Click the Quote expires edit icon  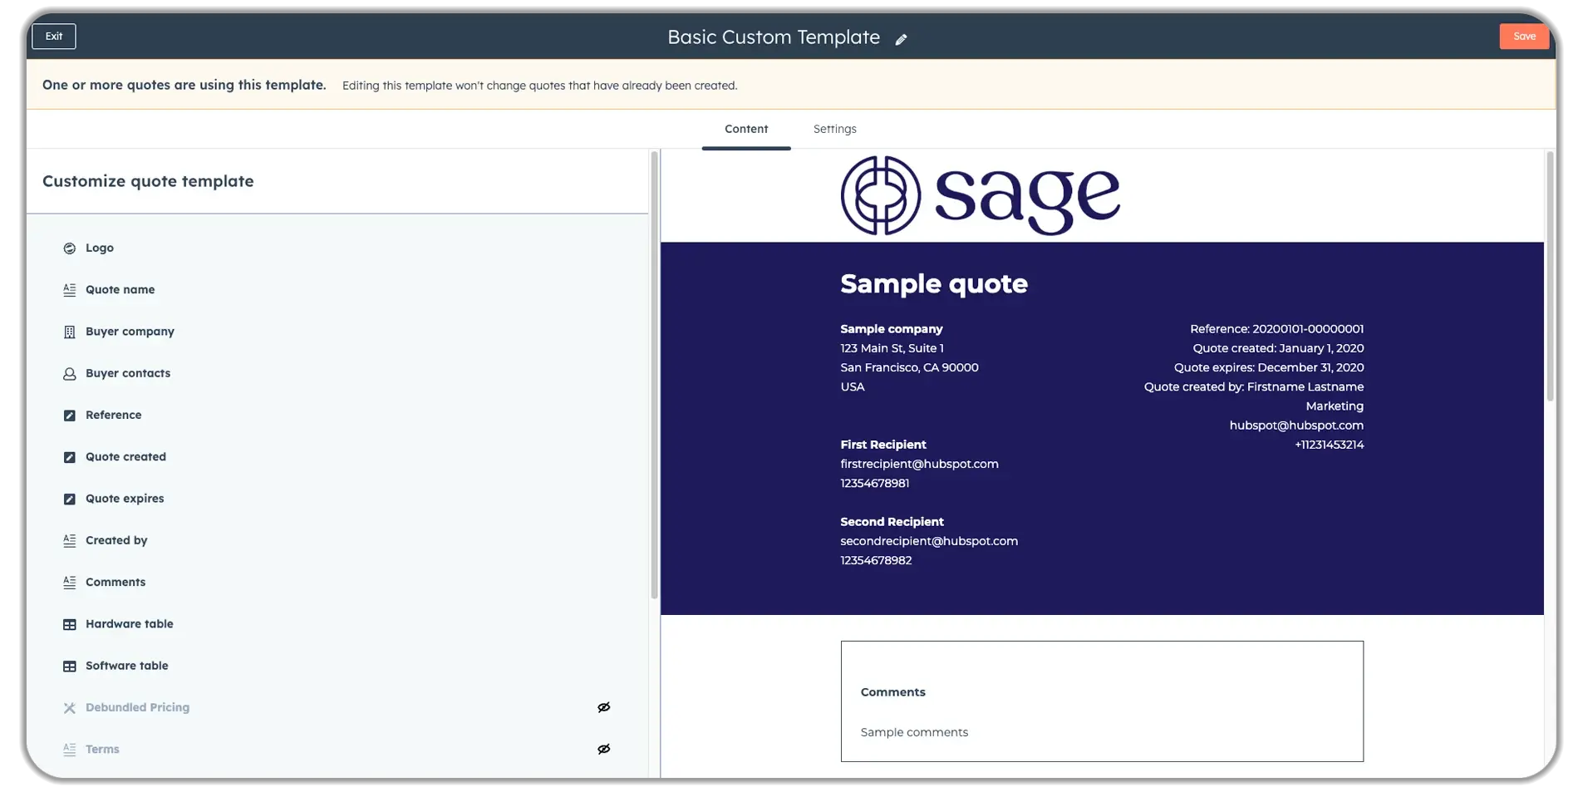click(70, 499)
